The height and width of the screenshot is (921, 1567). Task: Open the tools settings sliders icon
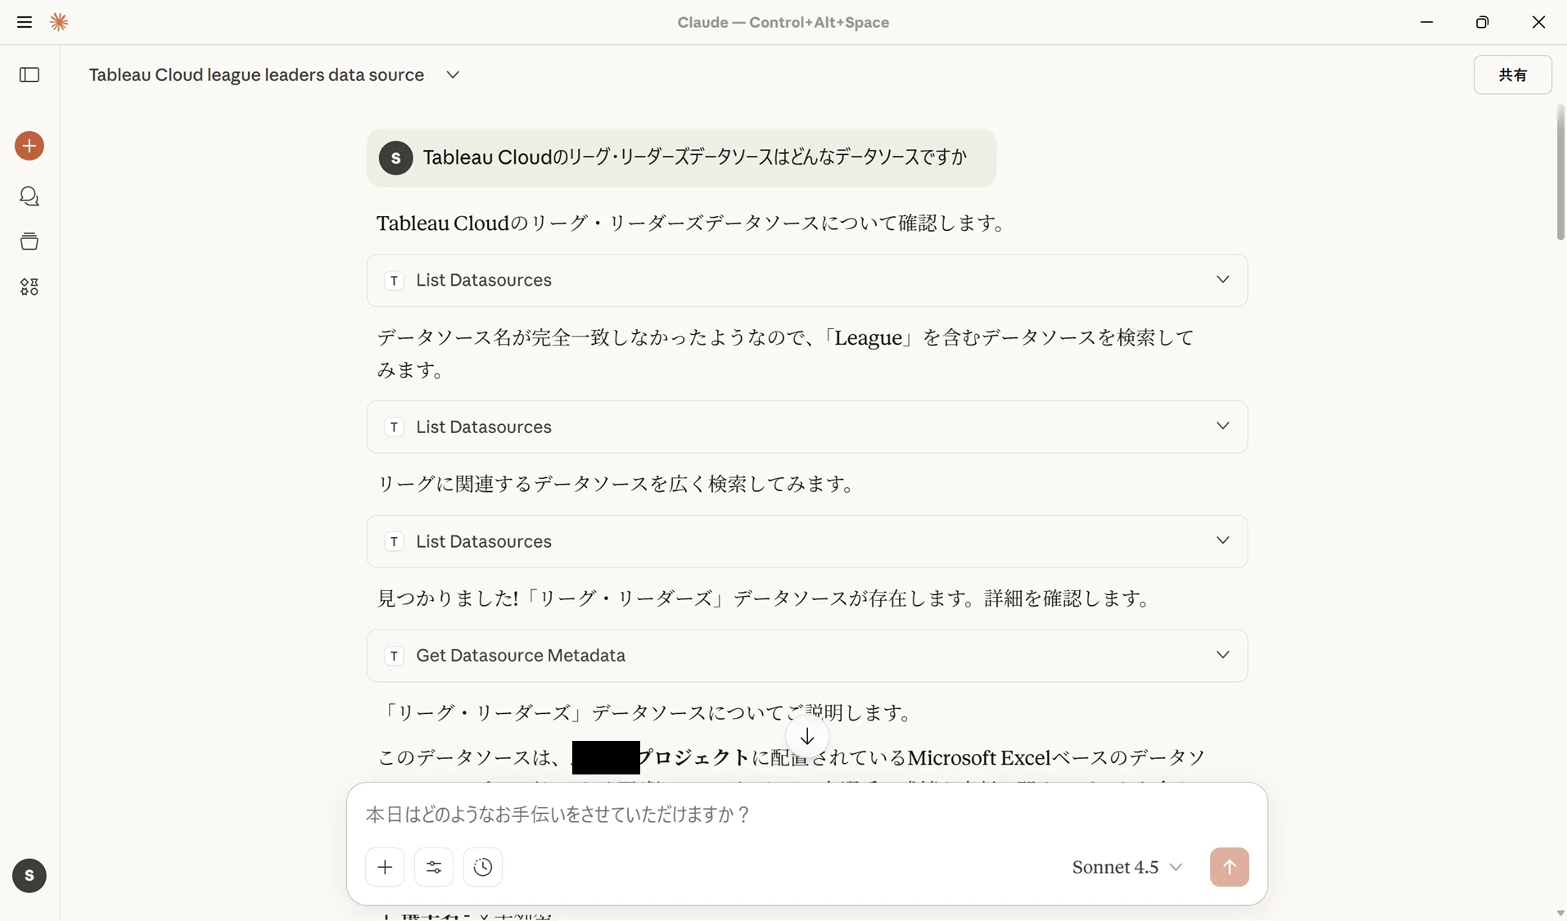tap(434, 867)
